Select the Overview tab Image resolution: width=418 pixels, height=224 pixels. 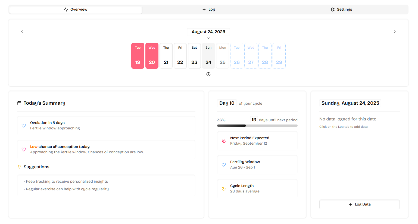[76, 10]
